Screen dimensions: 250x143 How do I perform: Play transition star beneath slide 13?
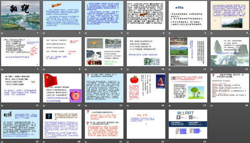(x=2, y=106)
